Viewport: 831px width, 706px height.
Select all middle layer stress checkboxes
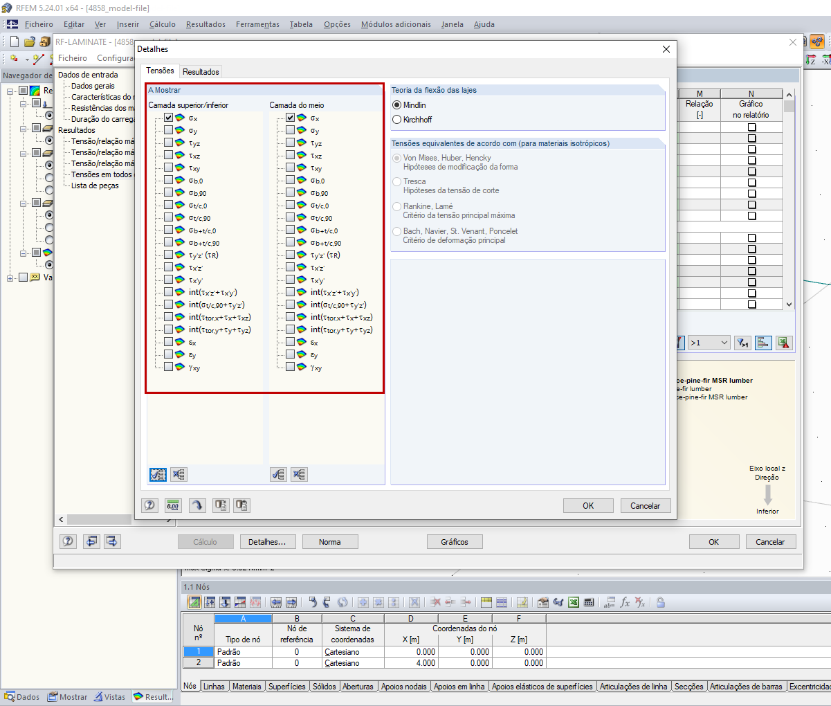tap(278, 475)
